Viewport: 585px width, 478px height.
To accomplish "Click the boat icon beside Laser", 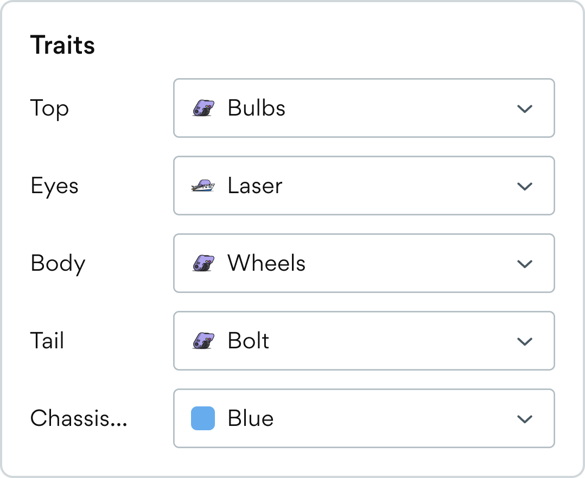I will click(203, 186).
